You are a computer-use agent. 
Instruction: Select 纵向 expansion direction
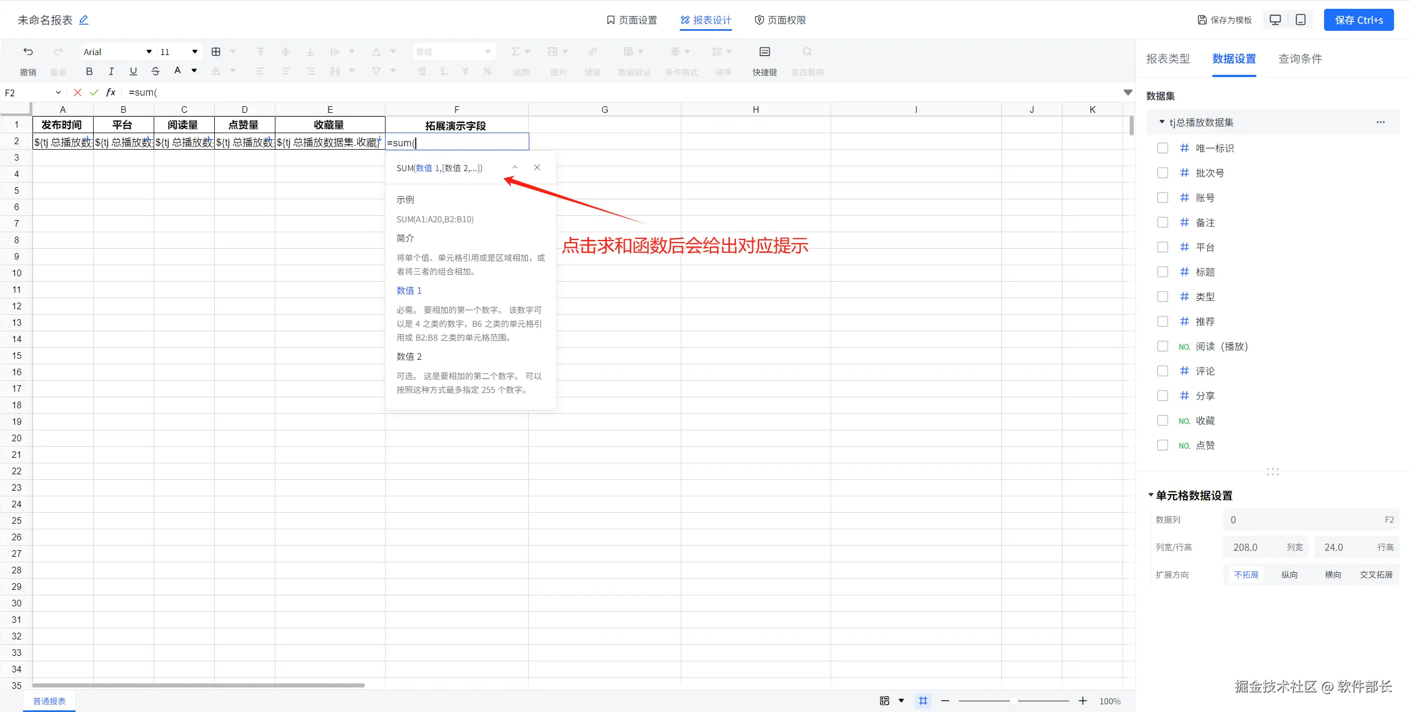pos(1289,574)
